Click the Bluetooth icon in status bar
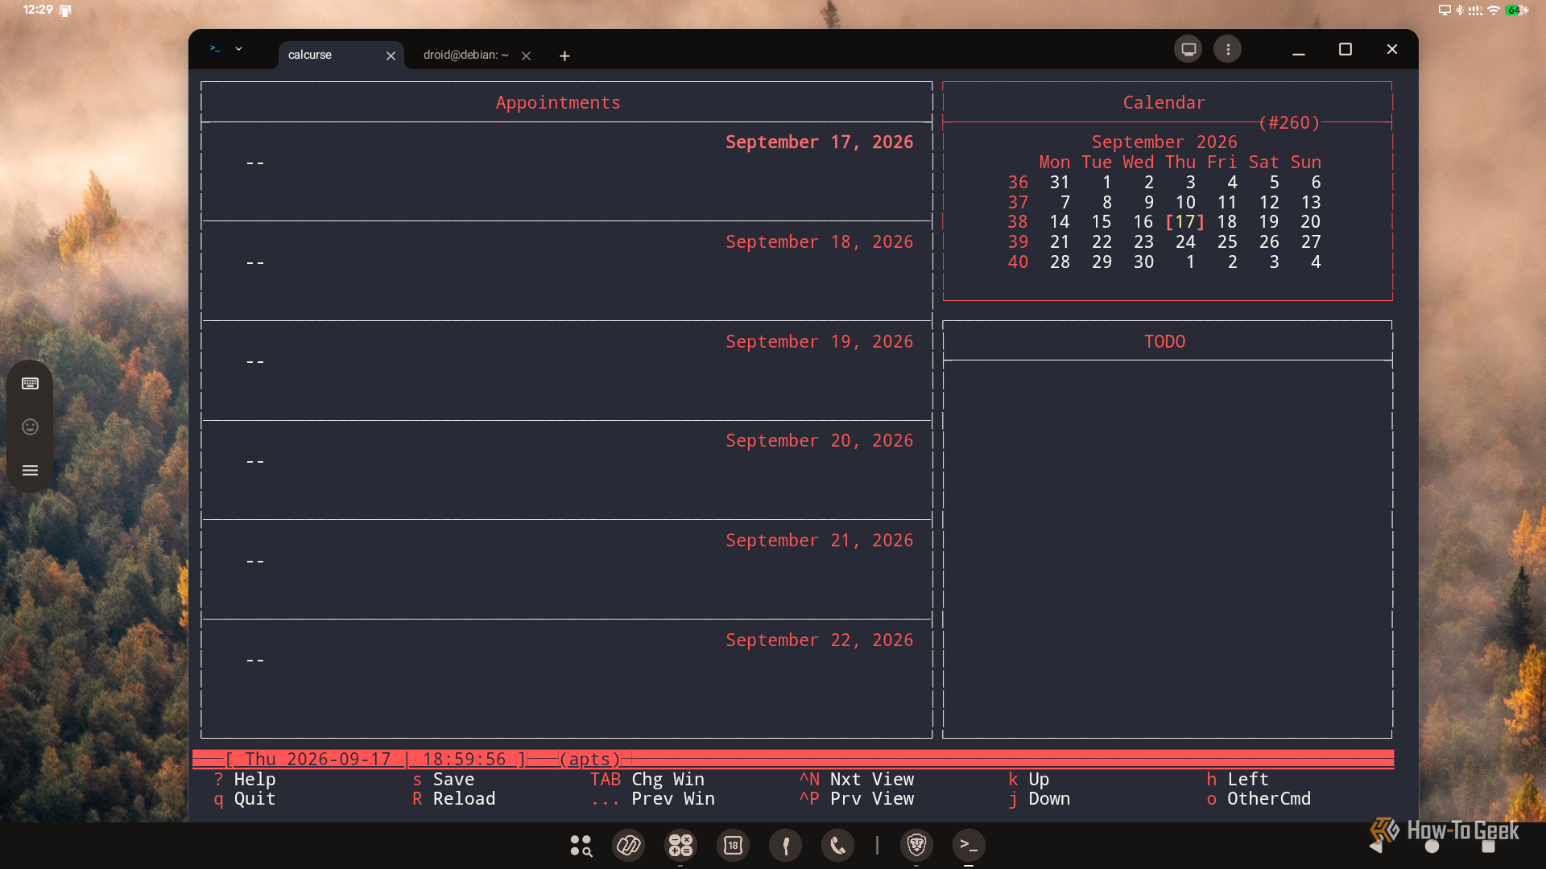 [1459, 10]
